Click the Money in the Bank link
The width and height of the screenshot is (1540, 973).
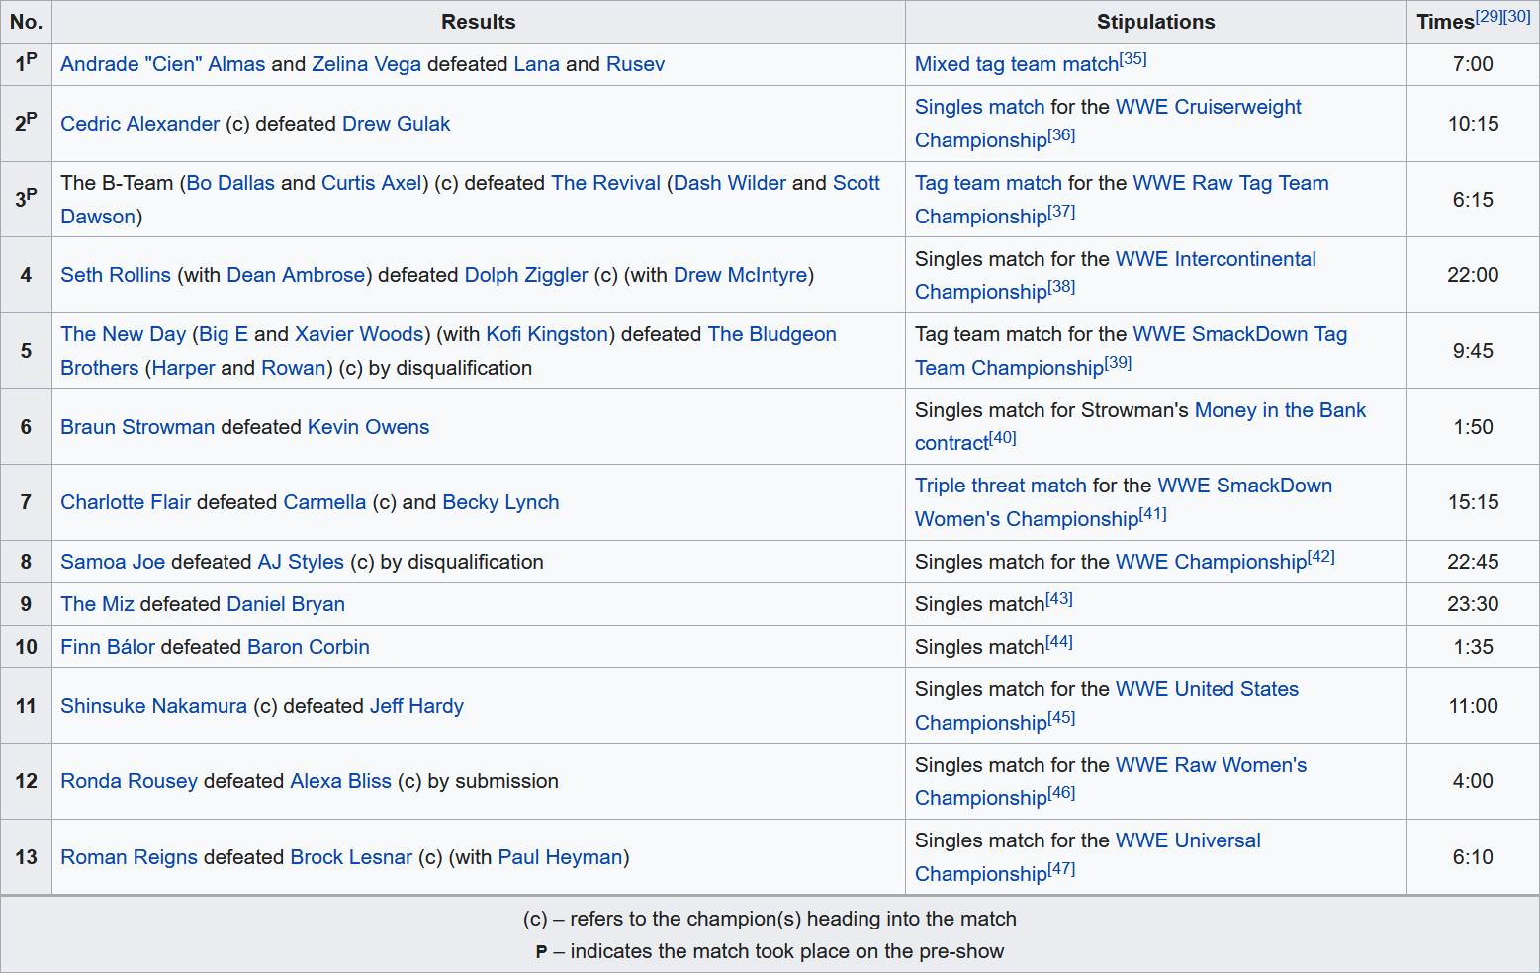click(x=1279, y=410)
